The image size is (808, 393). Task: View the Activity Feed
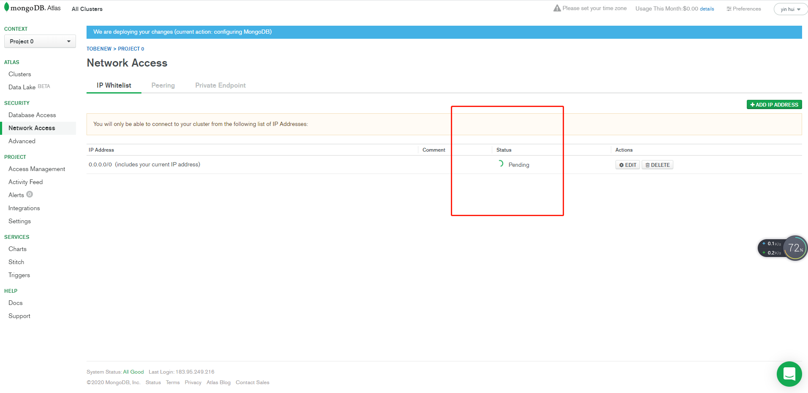click(26, 182)
